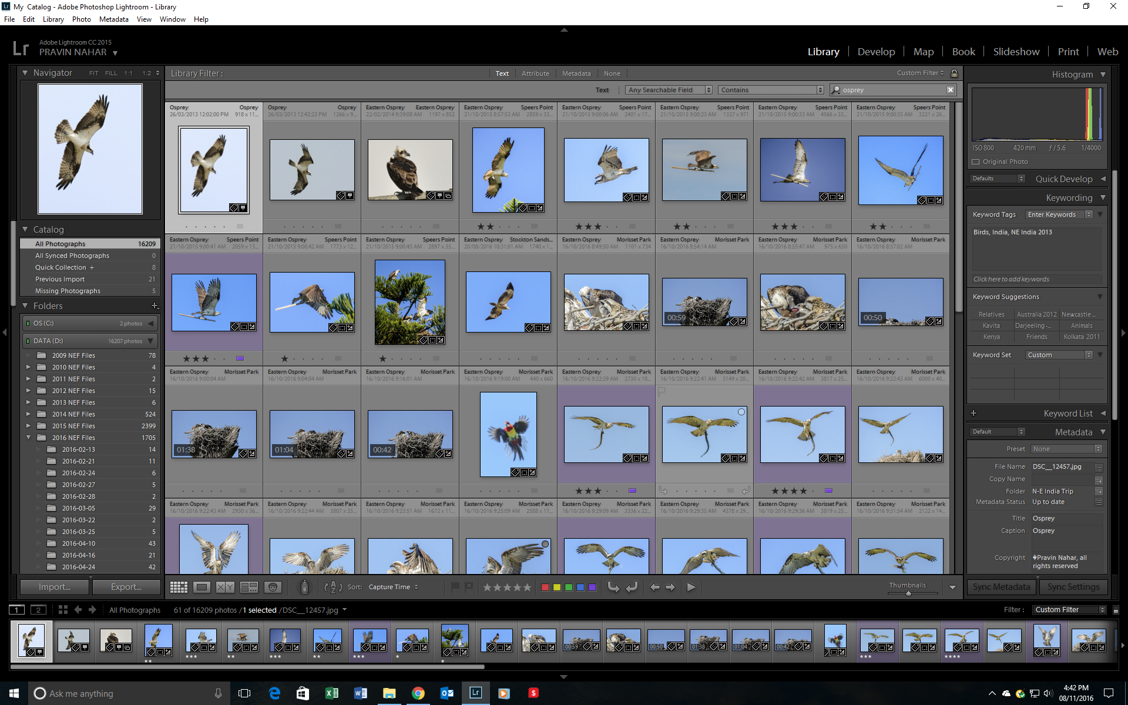This screenshot has height=705, width=1128.
Task: Switch to Loupe view
Action: (202, 587)
